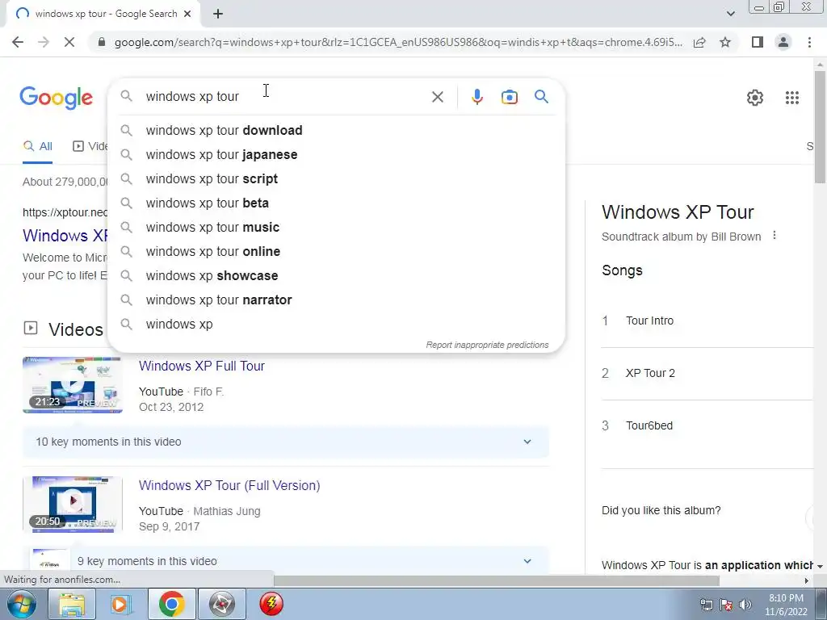Close the 'windows xp tour - Google Search' tab

[187, 14]
